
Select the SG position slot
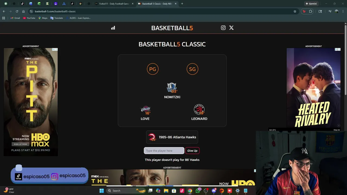[192, 69]
